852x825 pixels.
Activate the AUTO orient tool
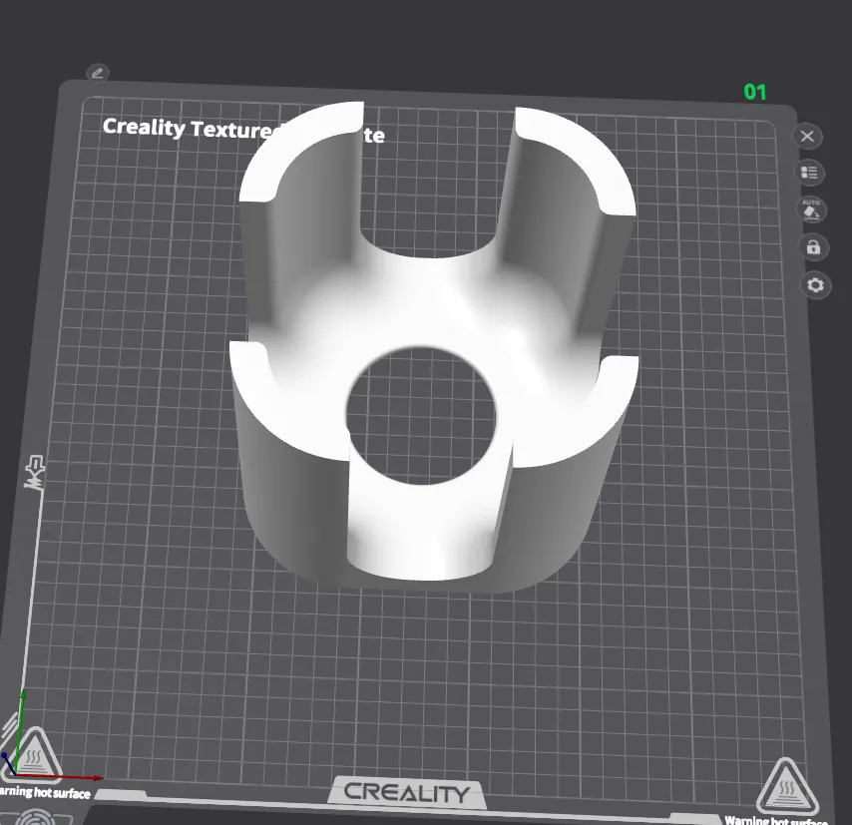810,210
